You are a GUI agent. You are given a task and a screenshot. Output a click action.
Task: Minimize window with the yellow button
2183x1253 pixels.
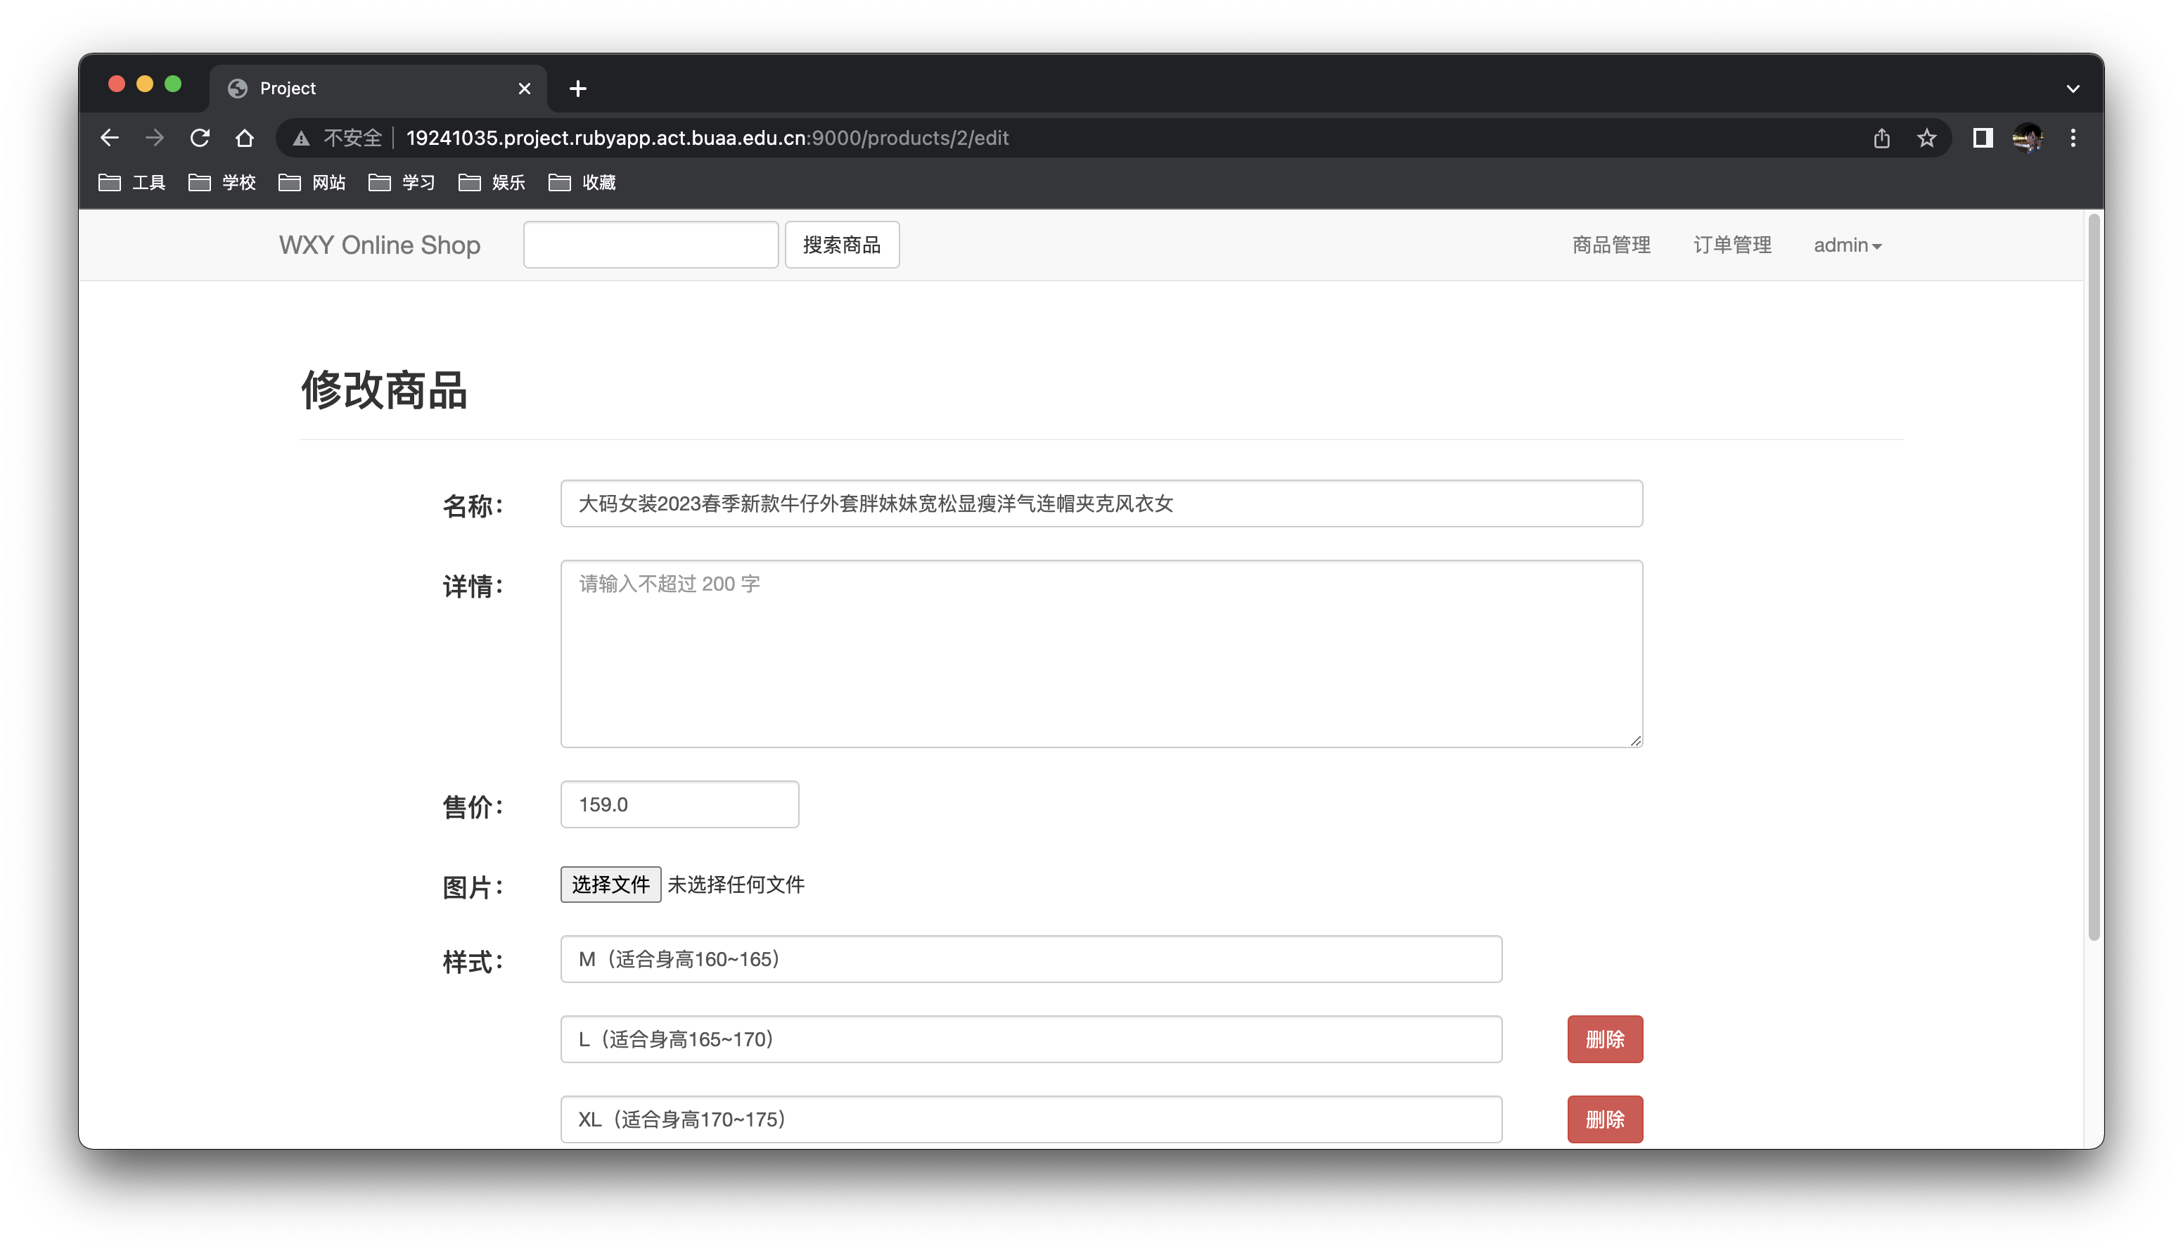[145, 84]
